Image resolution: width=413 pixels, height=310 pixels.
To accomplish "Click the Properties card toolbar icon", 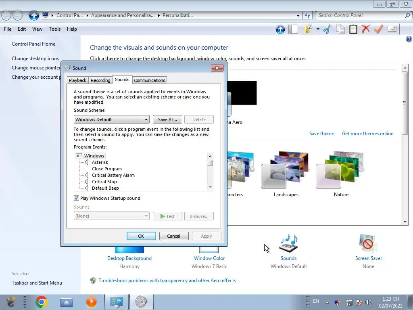I will point(392,29).
